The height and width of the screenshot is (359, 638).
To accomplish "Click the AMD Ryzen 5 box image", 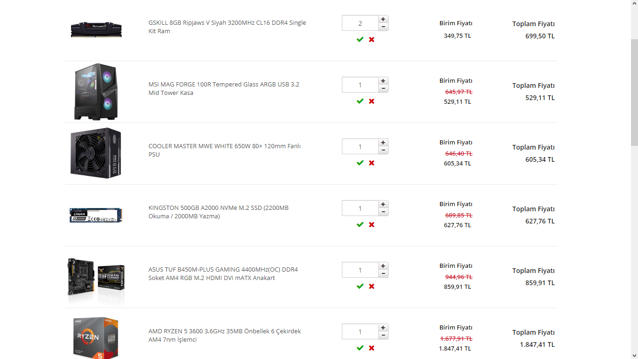I will point(96,337).
